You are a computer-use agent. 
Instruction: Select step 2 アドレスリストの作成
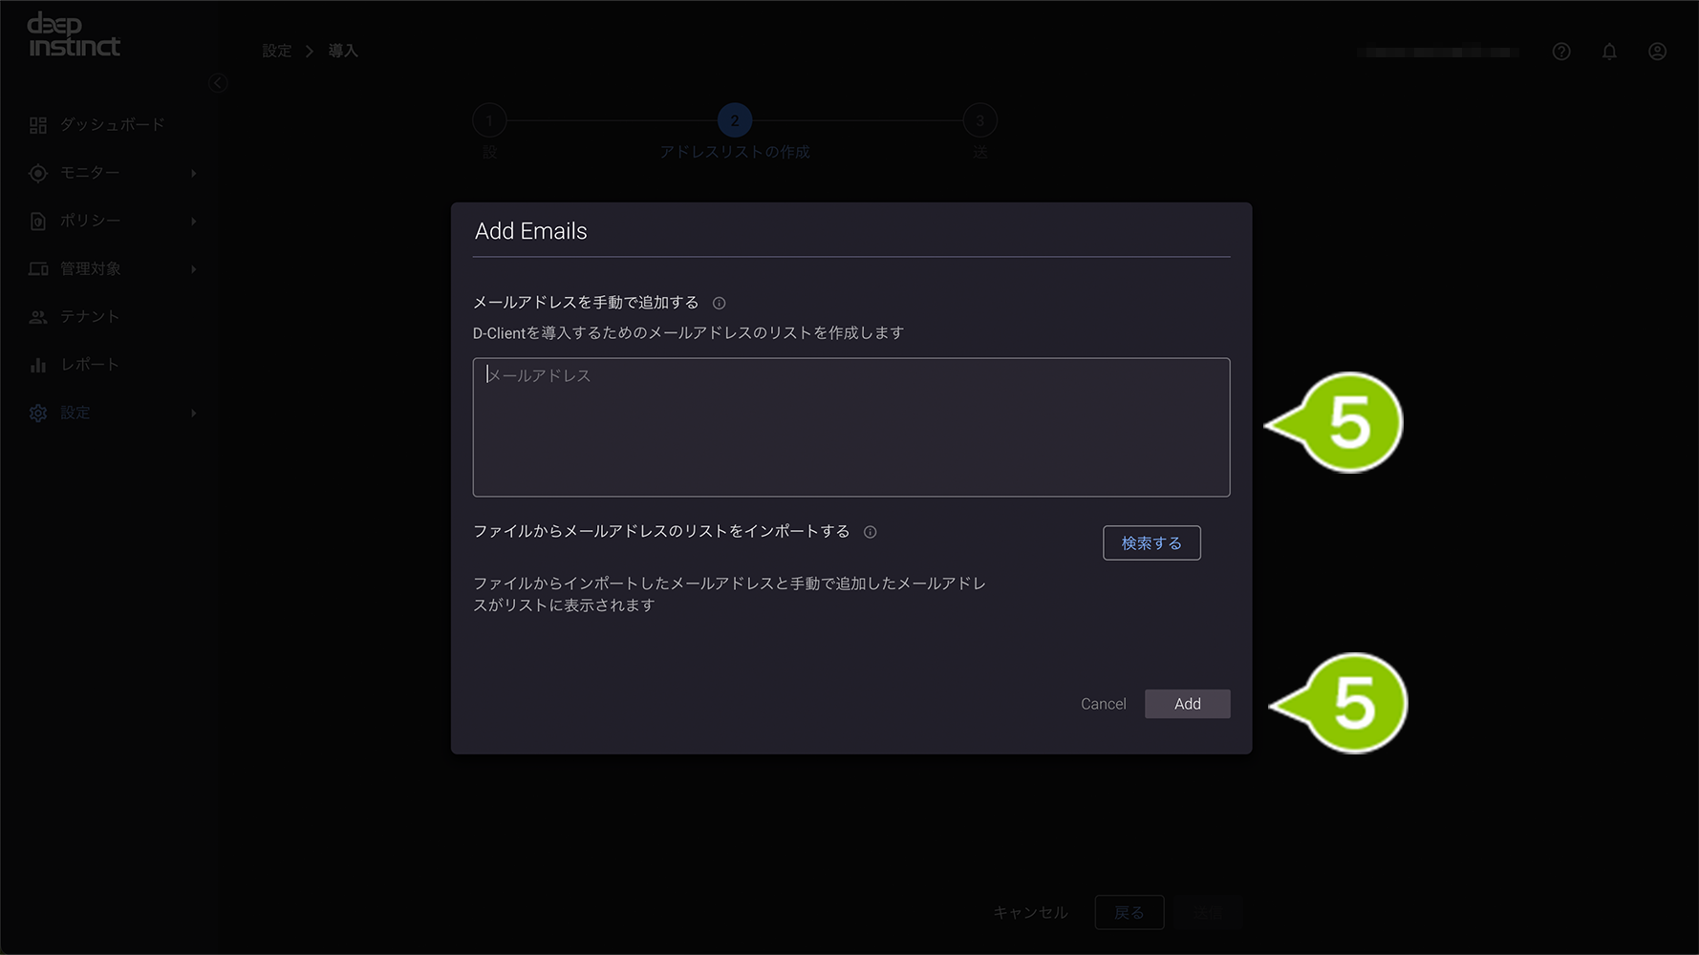coord(735,121)
